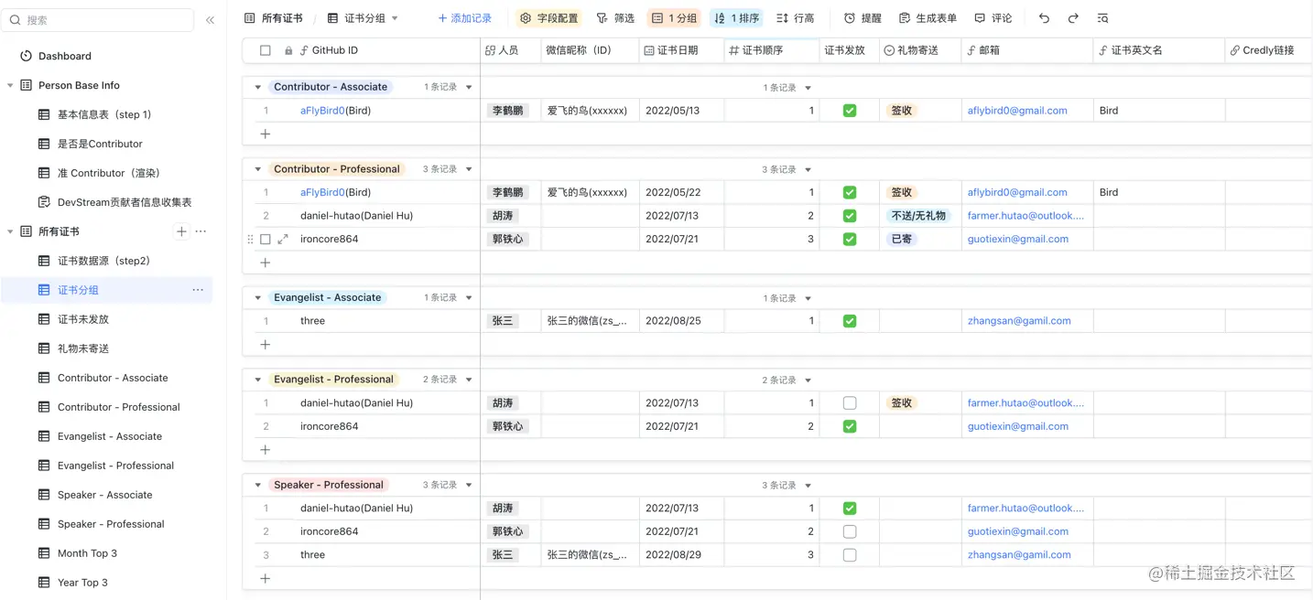Open the 1 分组 grouping settings
Screen dimensions: 1313x600
[673, 17]
